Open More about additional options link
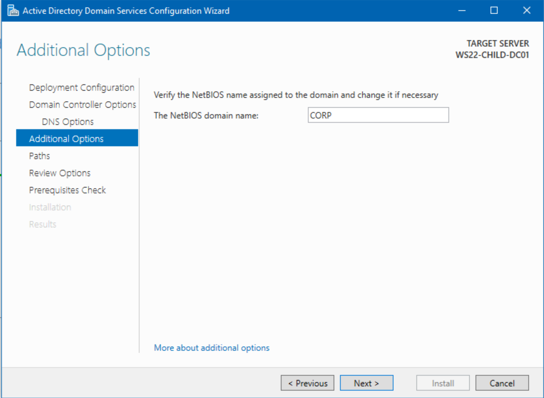This screenshot has width=544, height=398. coord(211,348)
